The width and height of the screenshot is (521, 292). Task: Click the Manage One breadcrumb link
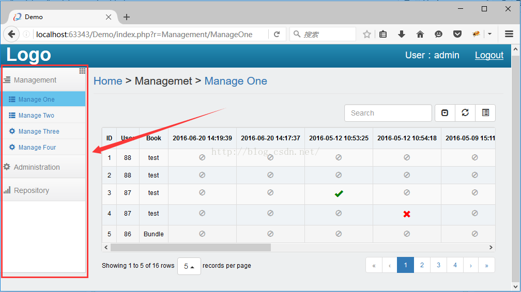tap(236, 81)
